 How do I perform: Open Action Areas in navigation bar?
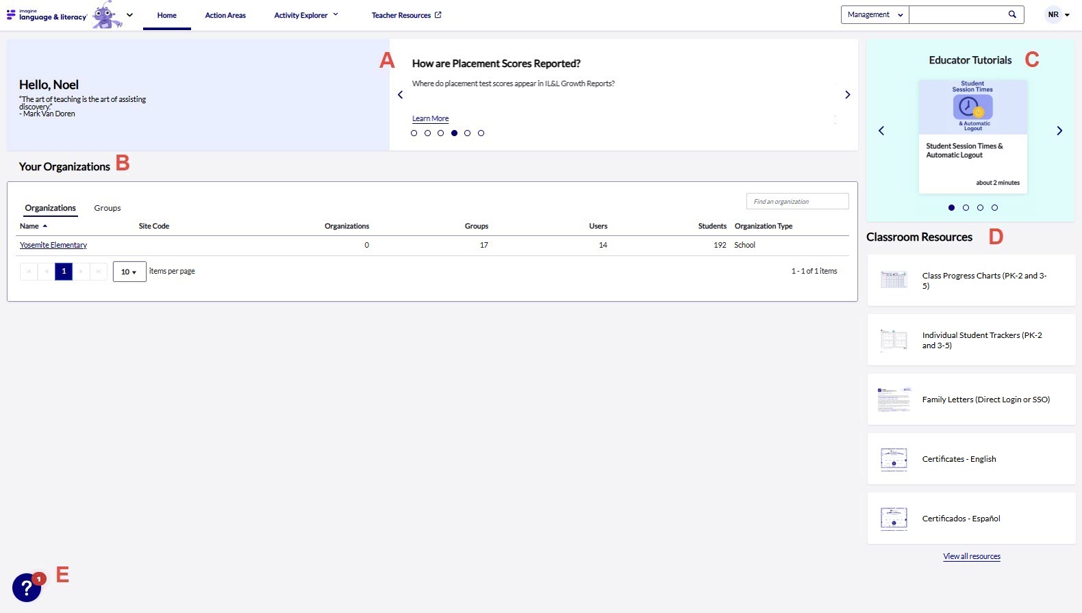225,15
